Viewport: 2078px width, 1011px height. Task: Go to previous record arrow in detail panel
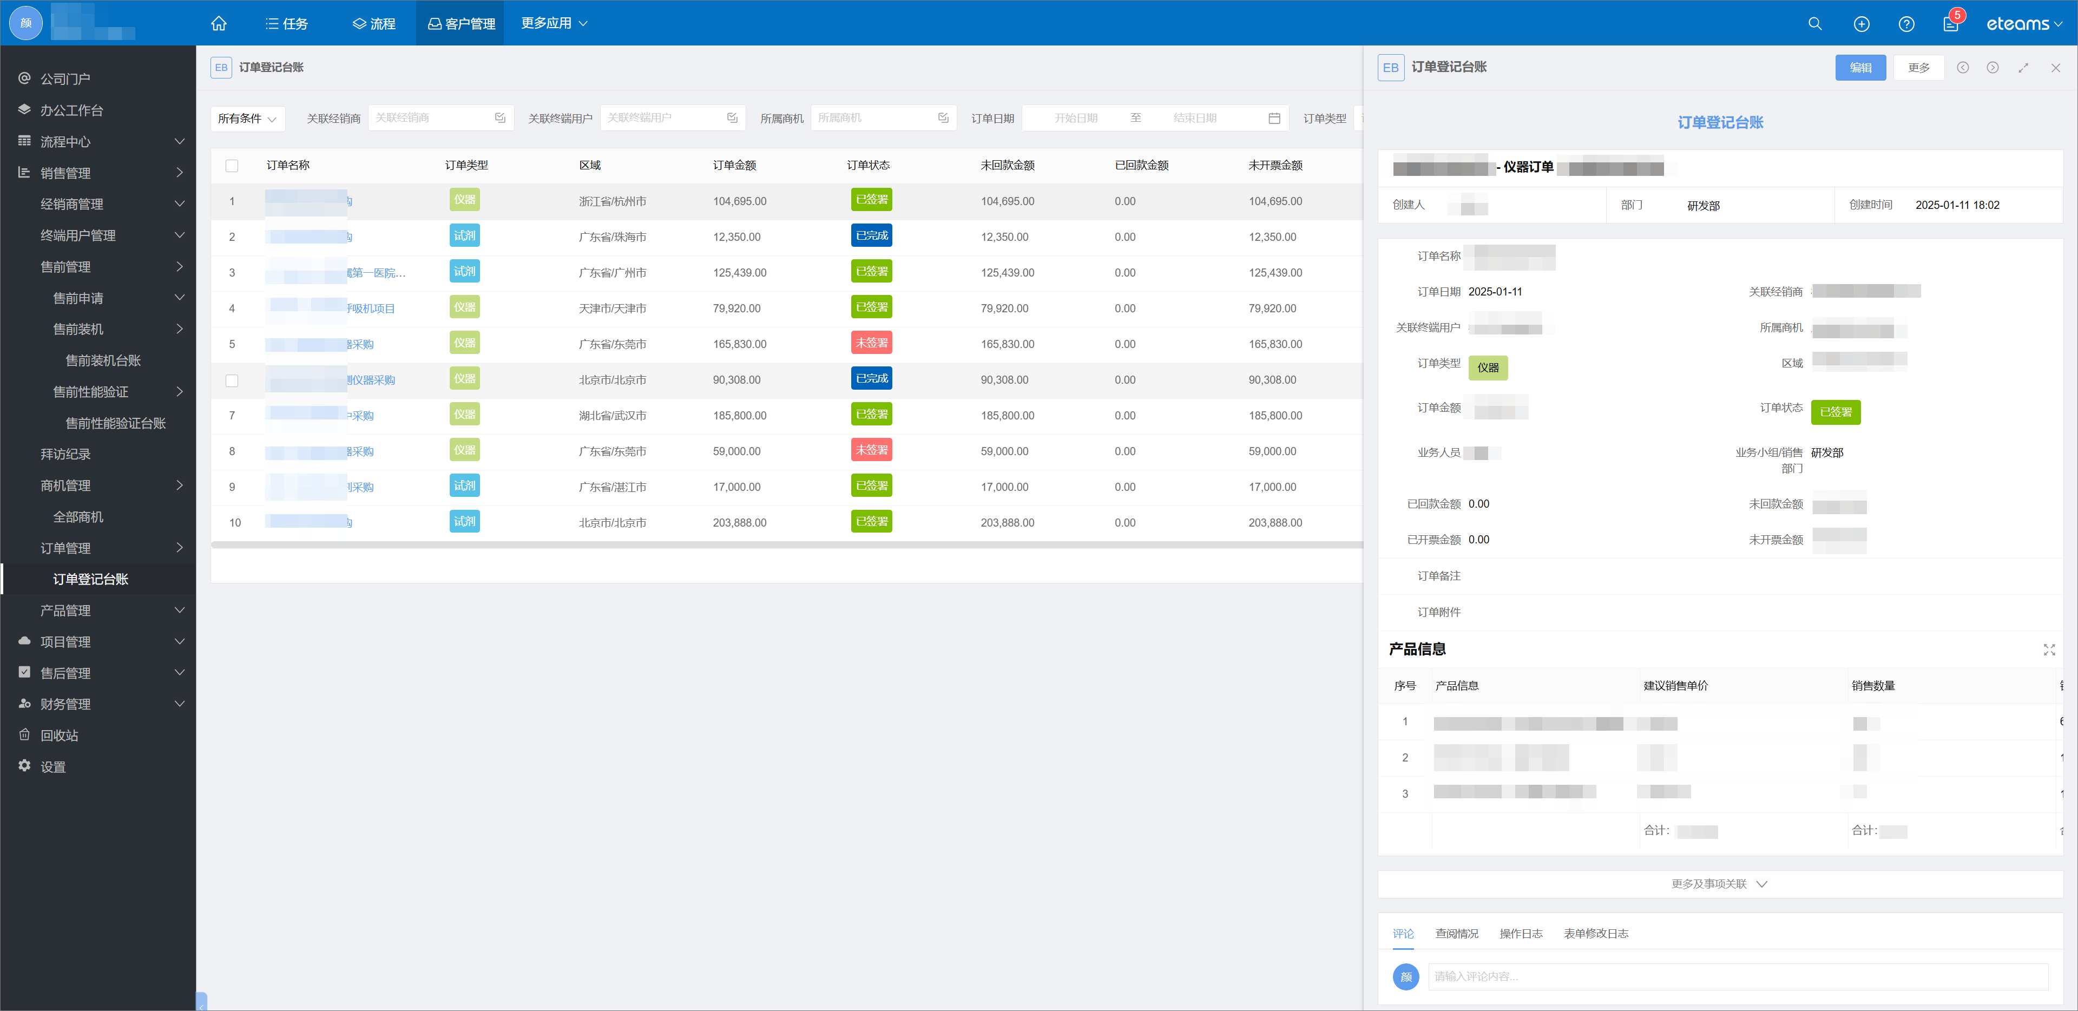point(1963,68)
